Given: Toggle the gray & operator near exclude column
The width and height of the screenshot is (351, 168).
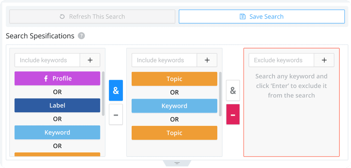Looking at the screenshot, I should point(233,90).
